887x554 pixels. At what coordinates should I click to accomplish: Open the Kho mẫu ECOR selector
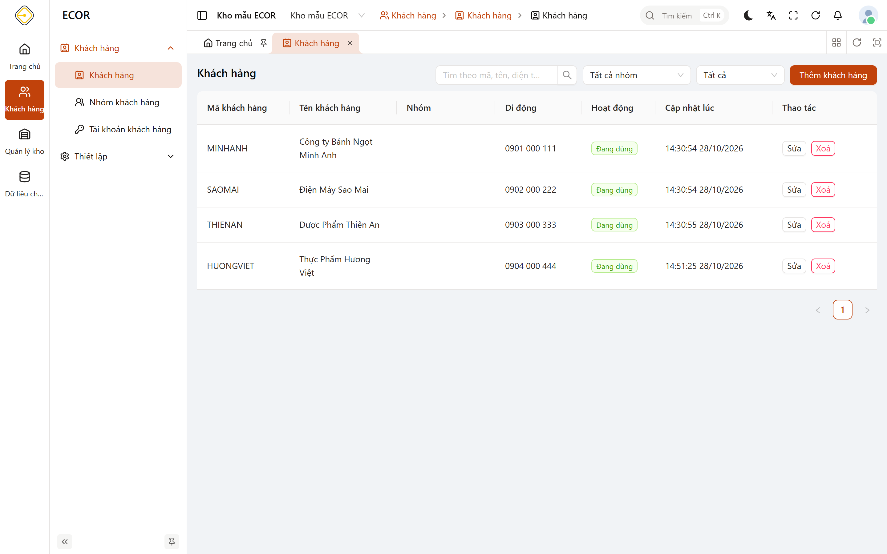(x=327, y=15)
